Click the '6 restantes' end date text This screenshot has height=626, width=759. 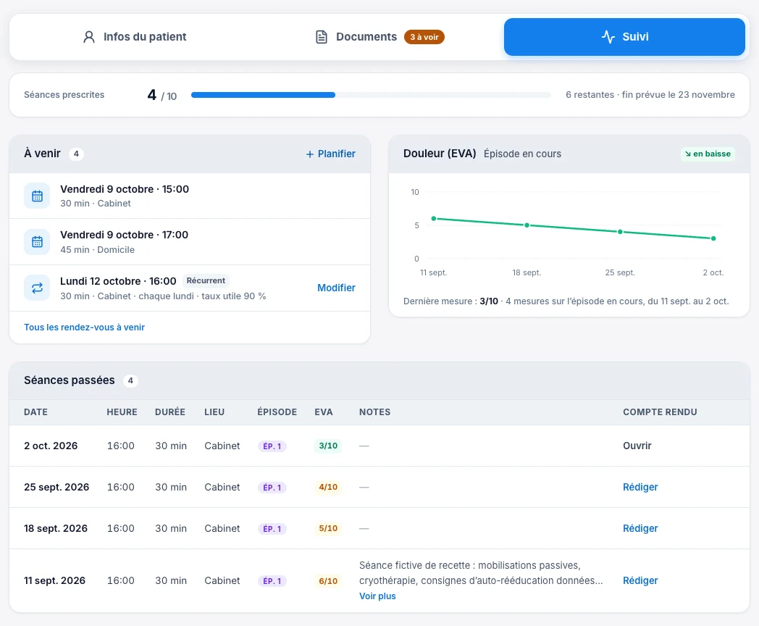[x=650, y=95]
